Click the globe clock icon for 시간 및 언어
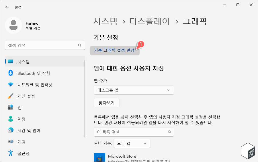The height and width of the screenshot is (162, 258). coord(11,130)
